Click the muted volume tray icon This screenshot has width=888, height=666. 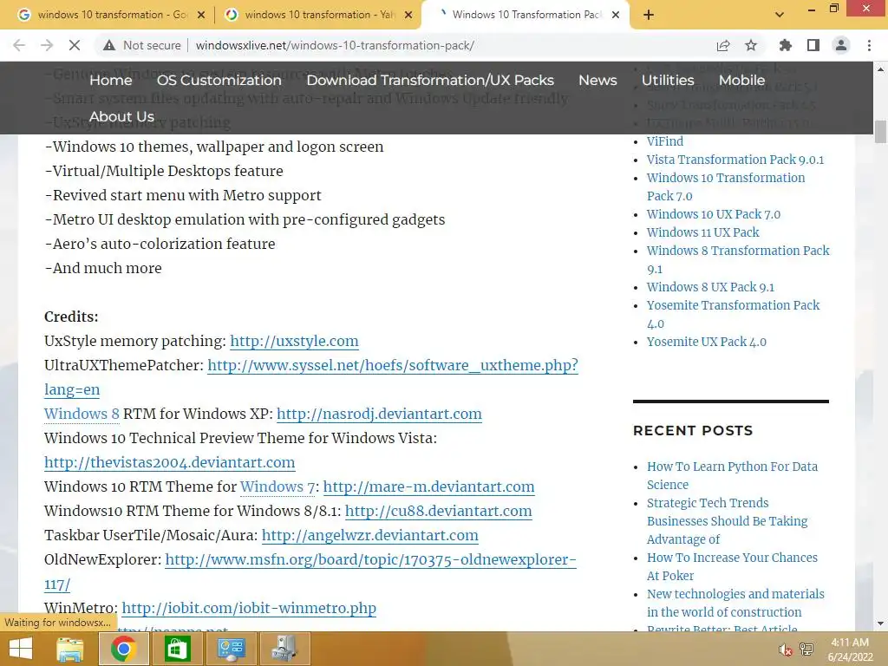pos(785,650)
